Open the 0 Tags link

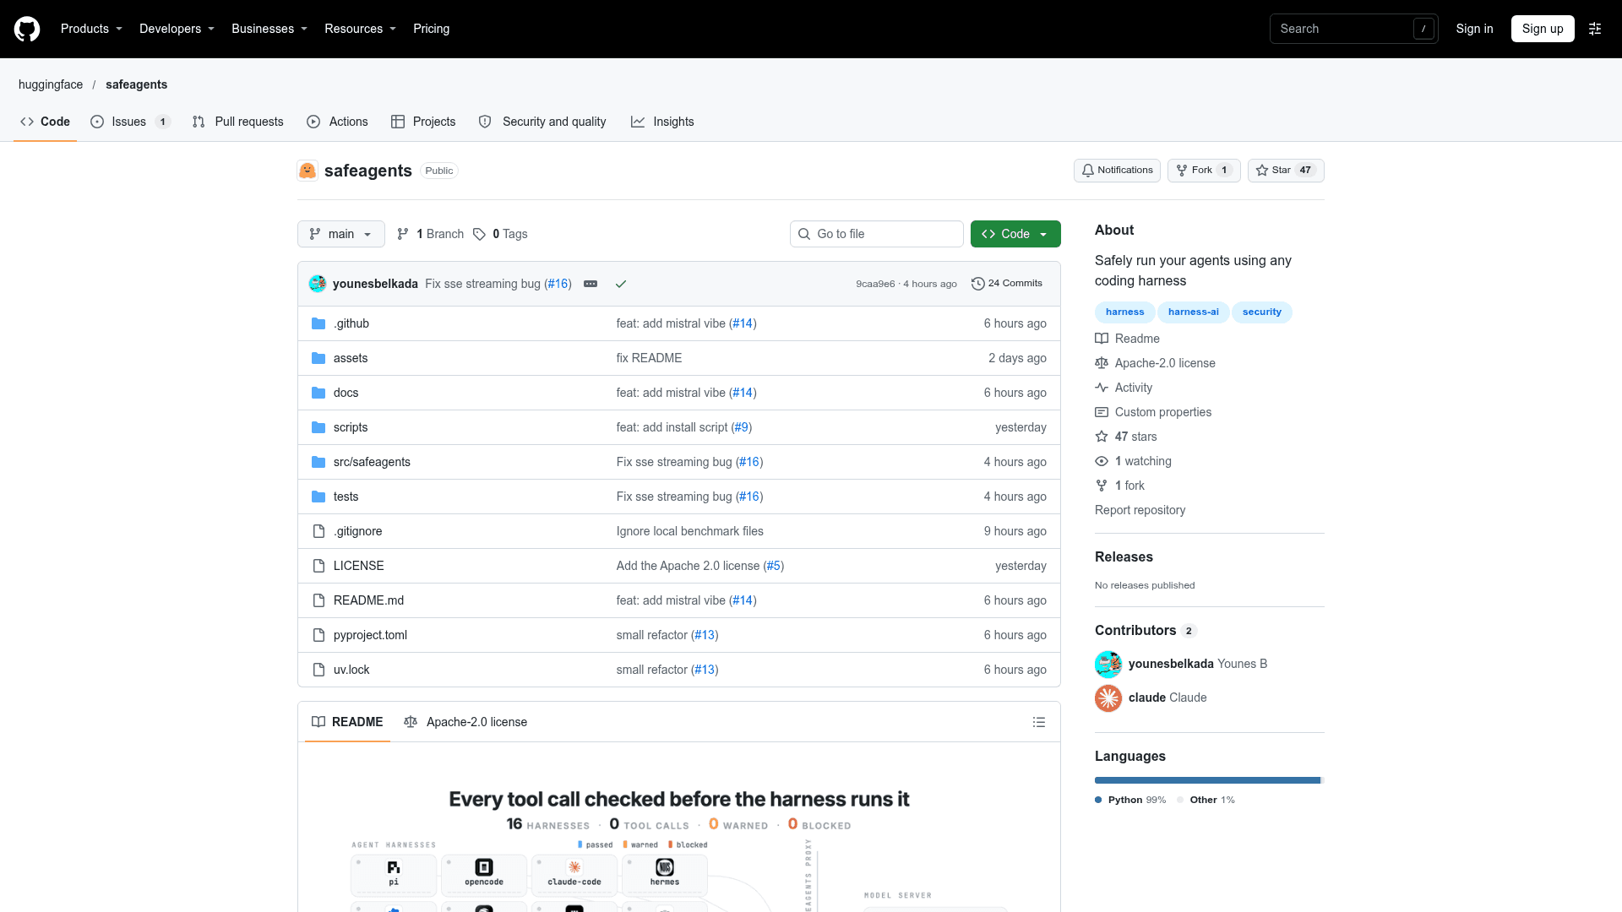pos(500,234)
